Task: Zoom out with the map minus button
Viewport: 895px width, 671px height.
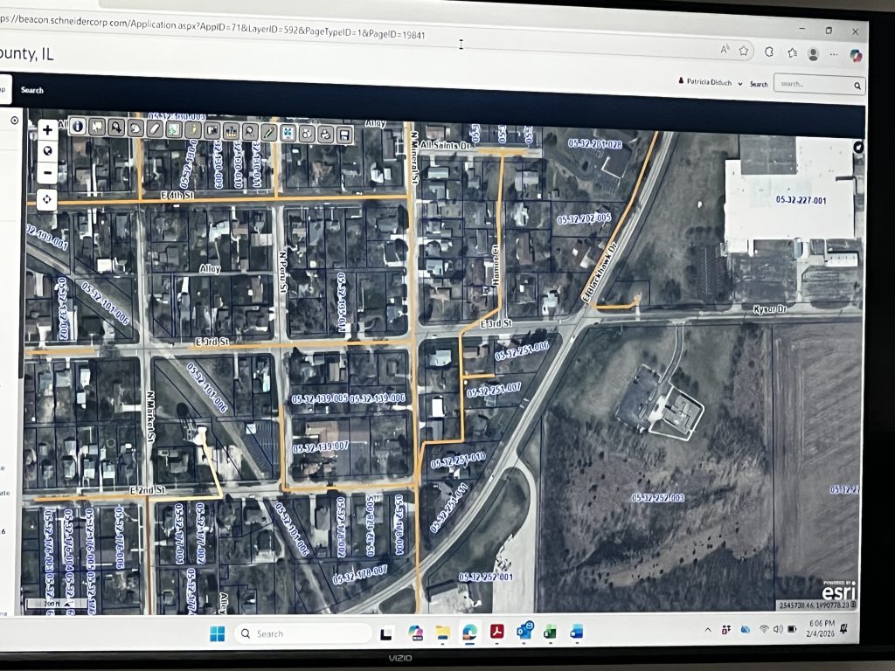Action: point(47,172)
